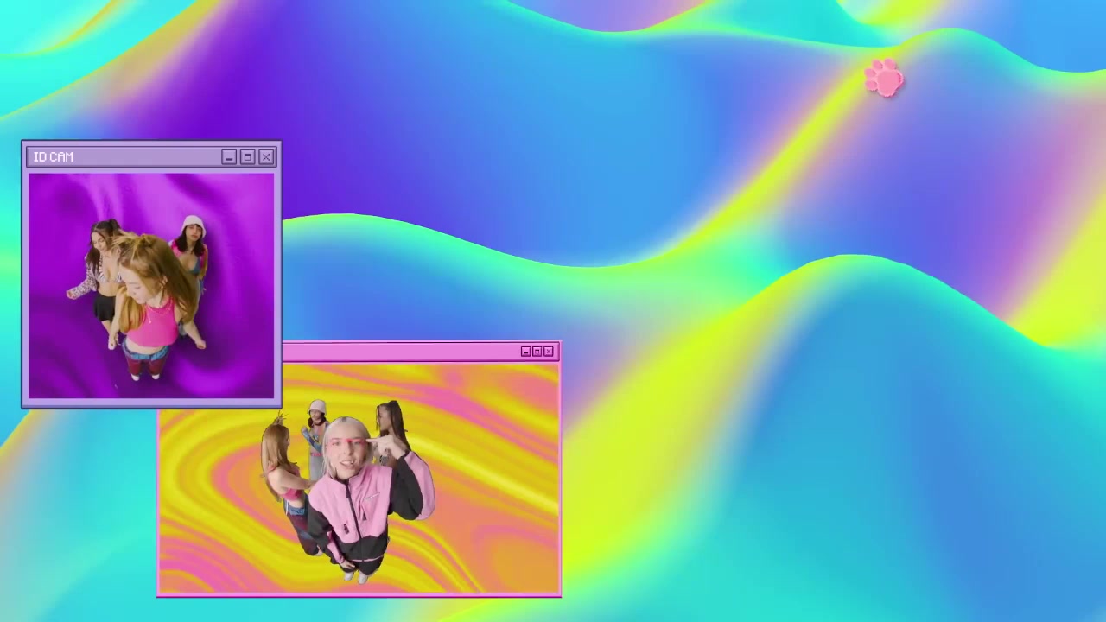The height and width of the screenshot is (622, 1106).
Task: Select the video inside ID CAM window
Action: (151, 286)
